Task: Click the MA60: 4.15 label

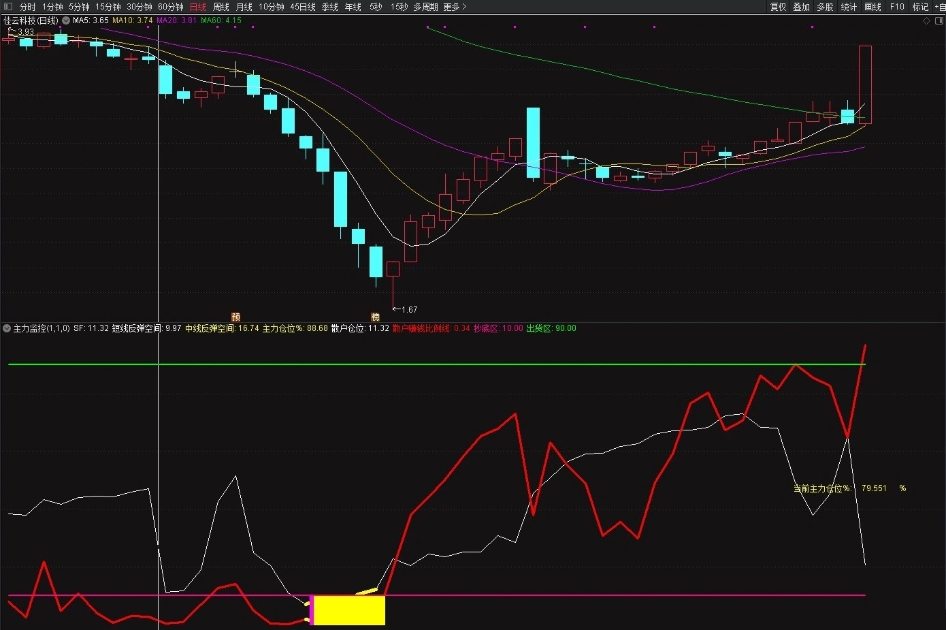Action: click(221, 20)
